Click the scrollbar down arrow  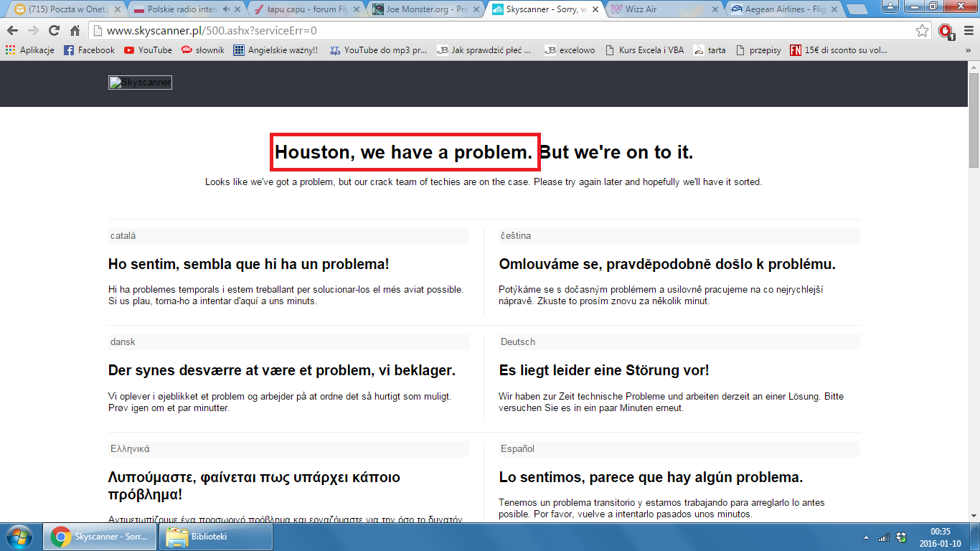click(974, 516)
